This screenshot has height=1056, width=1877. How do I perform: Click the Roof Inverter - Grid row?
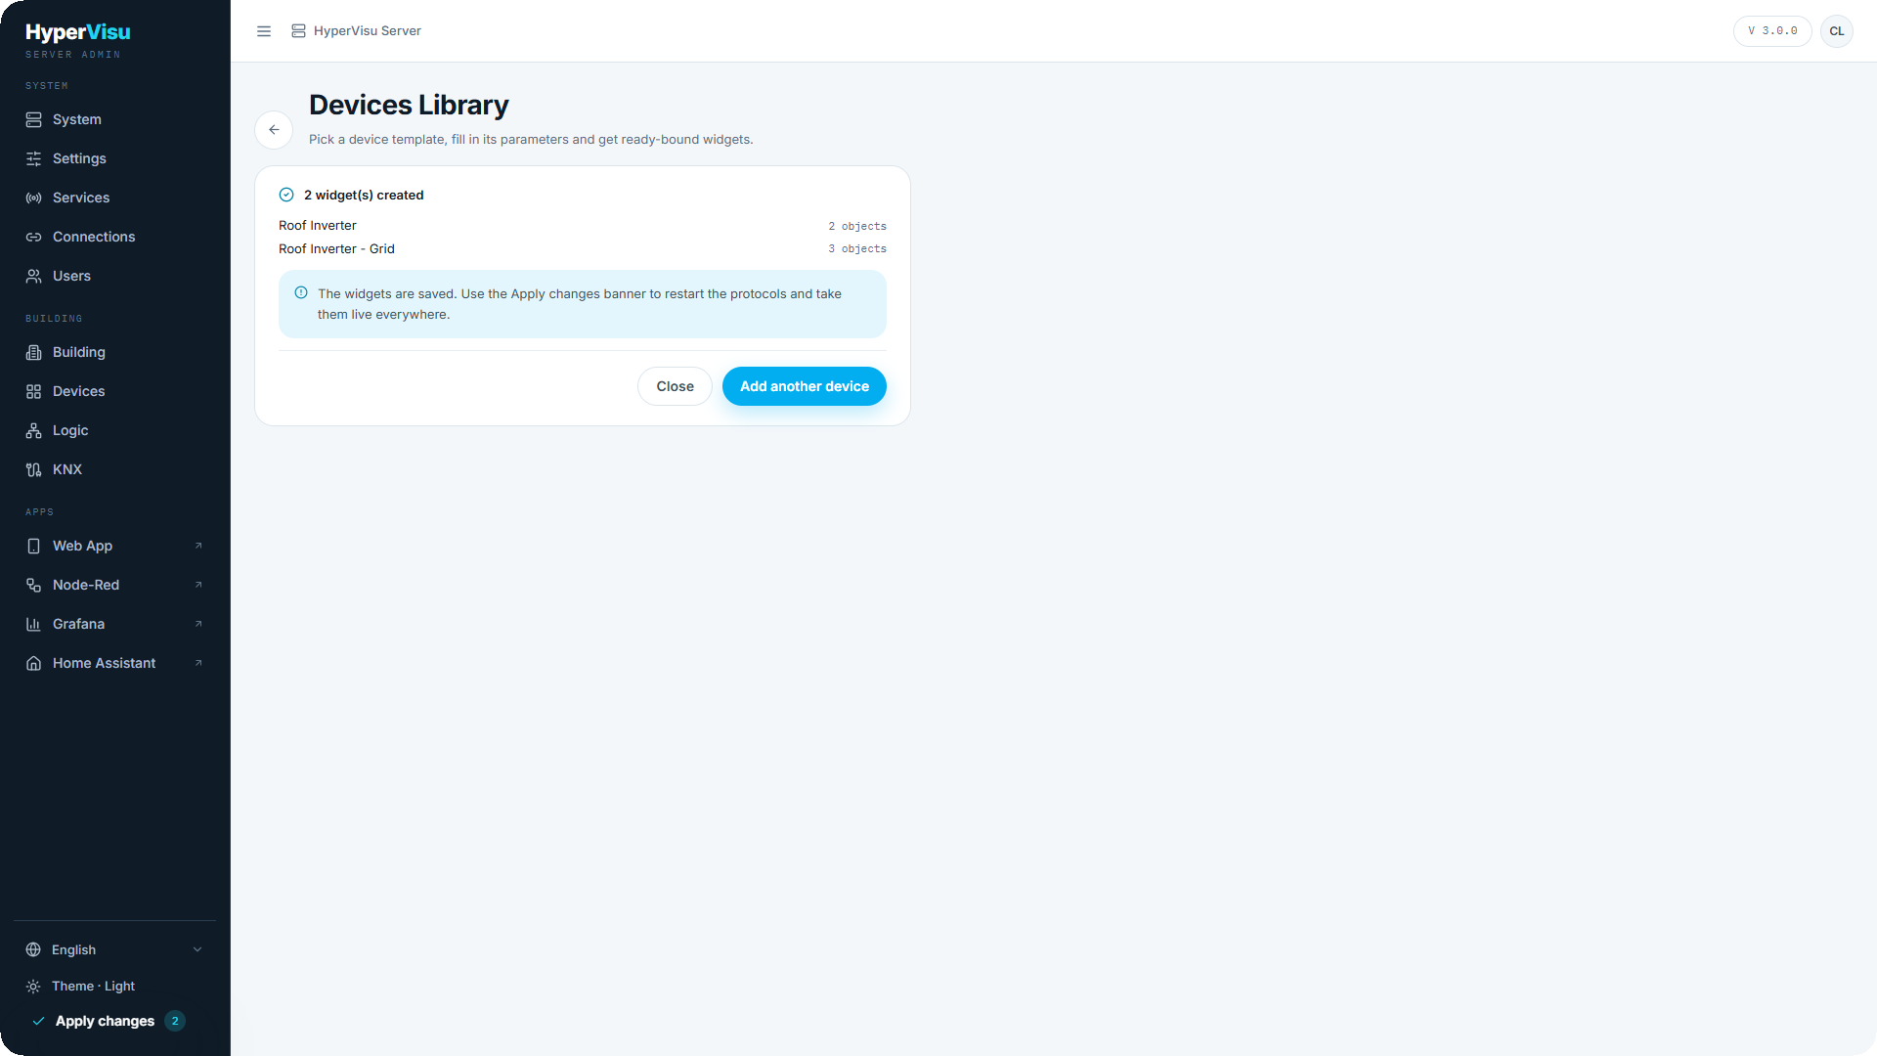pyautogui.click(x=583, y=249)
